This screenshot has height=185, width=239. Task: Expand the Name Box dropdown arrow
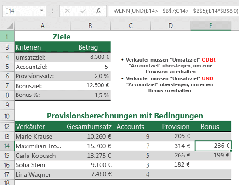pyautogui.click(x=41, y=11)
